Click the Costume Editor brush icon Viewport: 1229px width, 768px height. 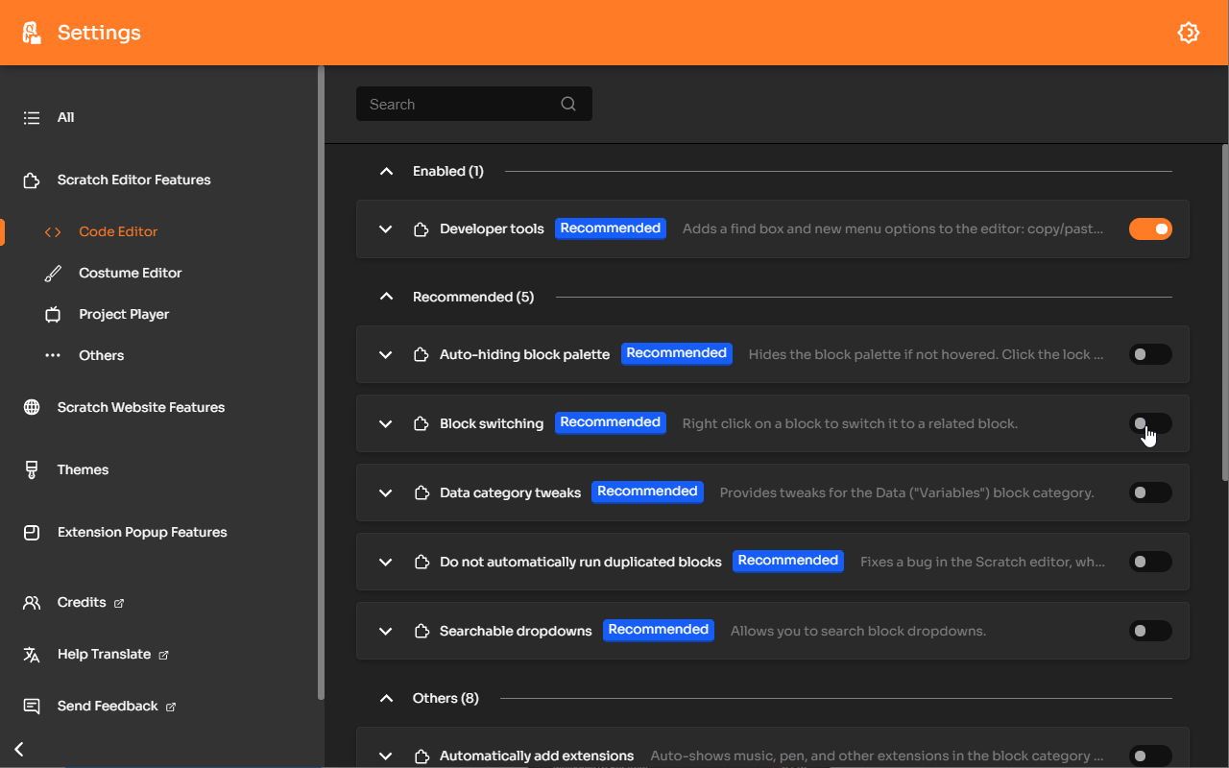point(54,272)
